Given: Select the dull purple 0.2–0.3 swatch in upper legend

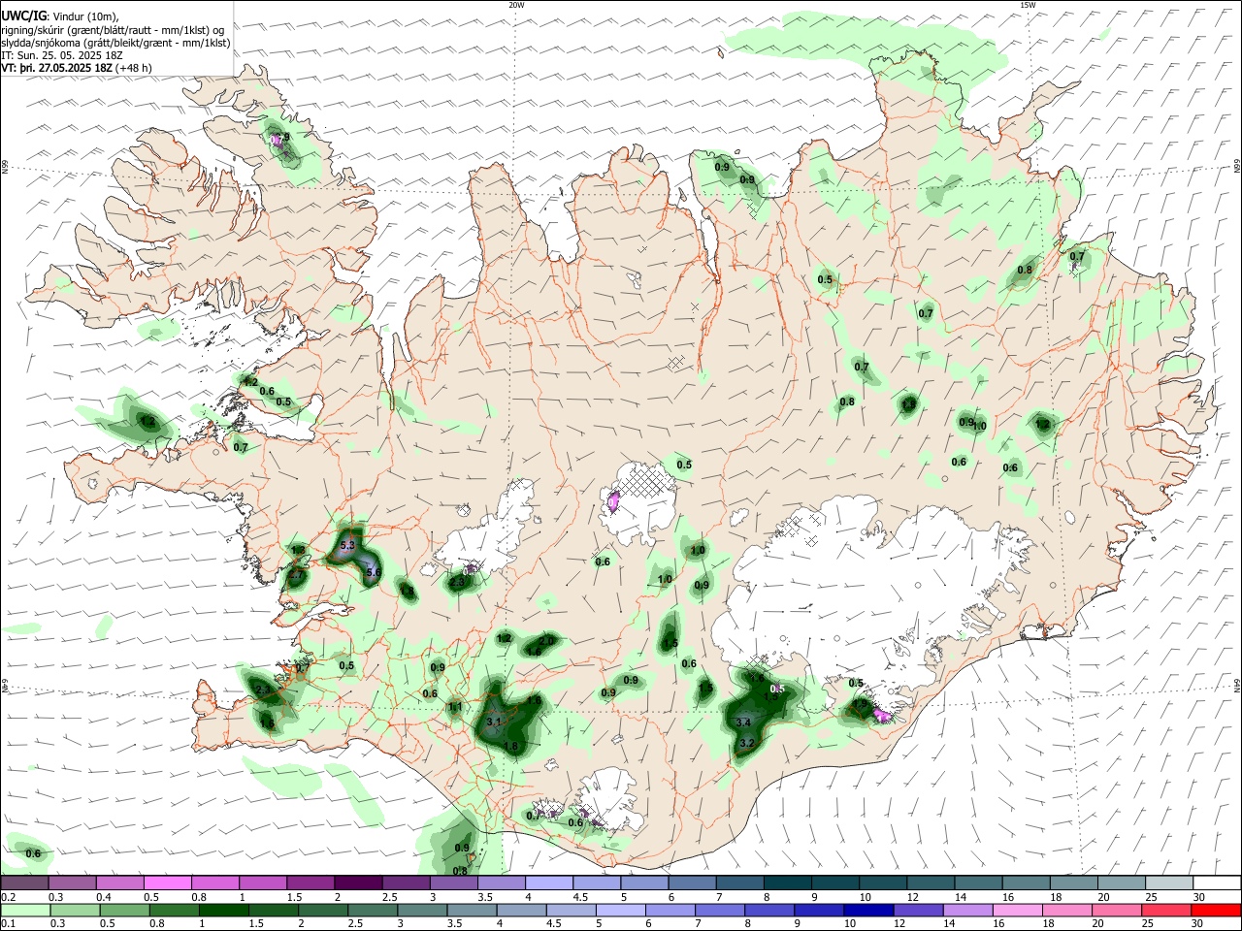Looking at the screenshot, I should click(24, 883).
